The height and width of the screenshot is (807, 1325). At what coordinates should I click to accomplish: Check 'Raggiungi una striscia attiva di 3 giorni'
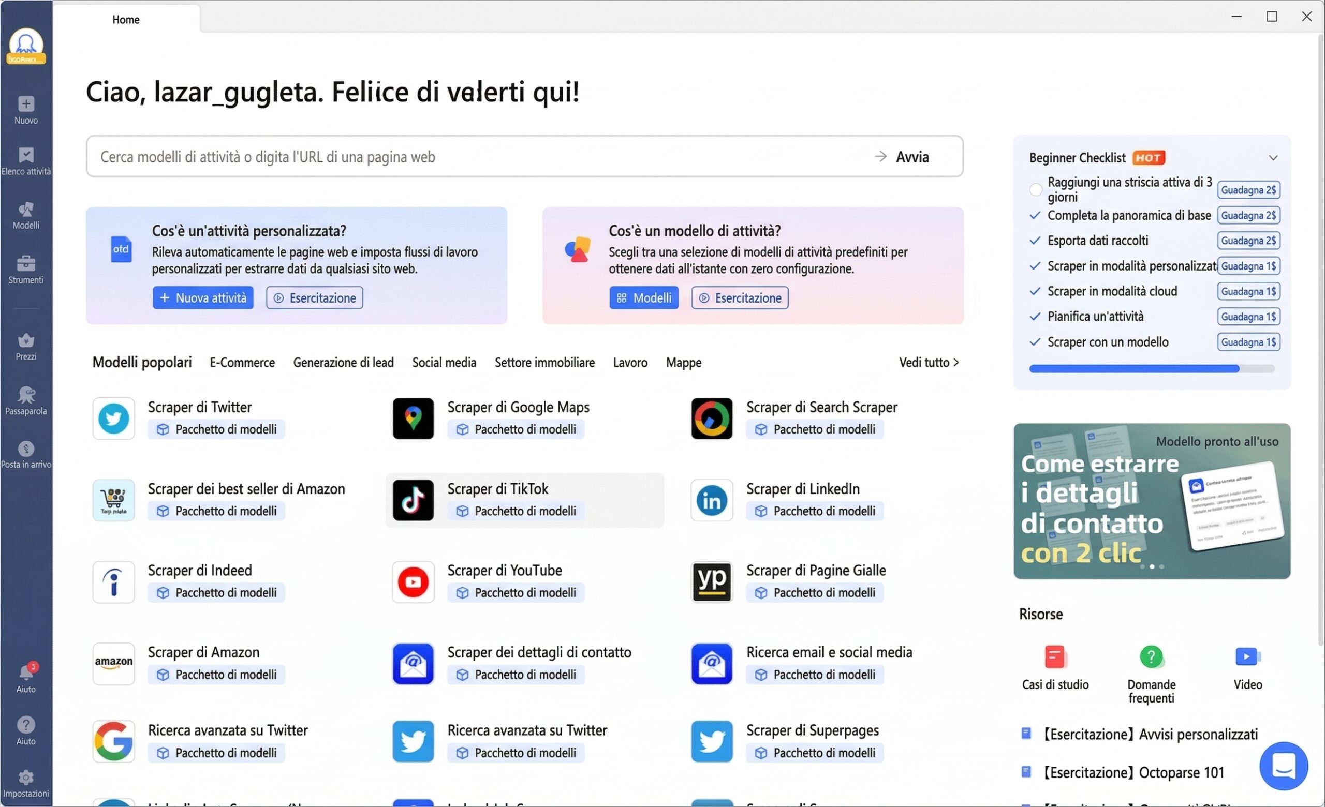click(x=1035, y=189)
